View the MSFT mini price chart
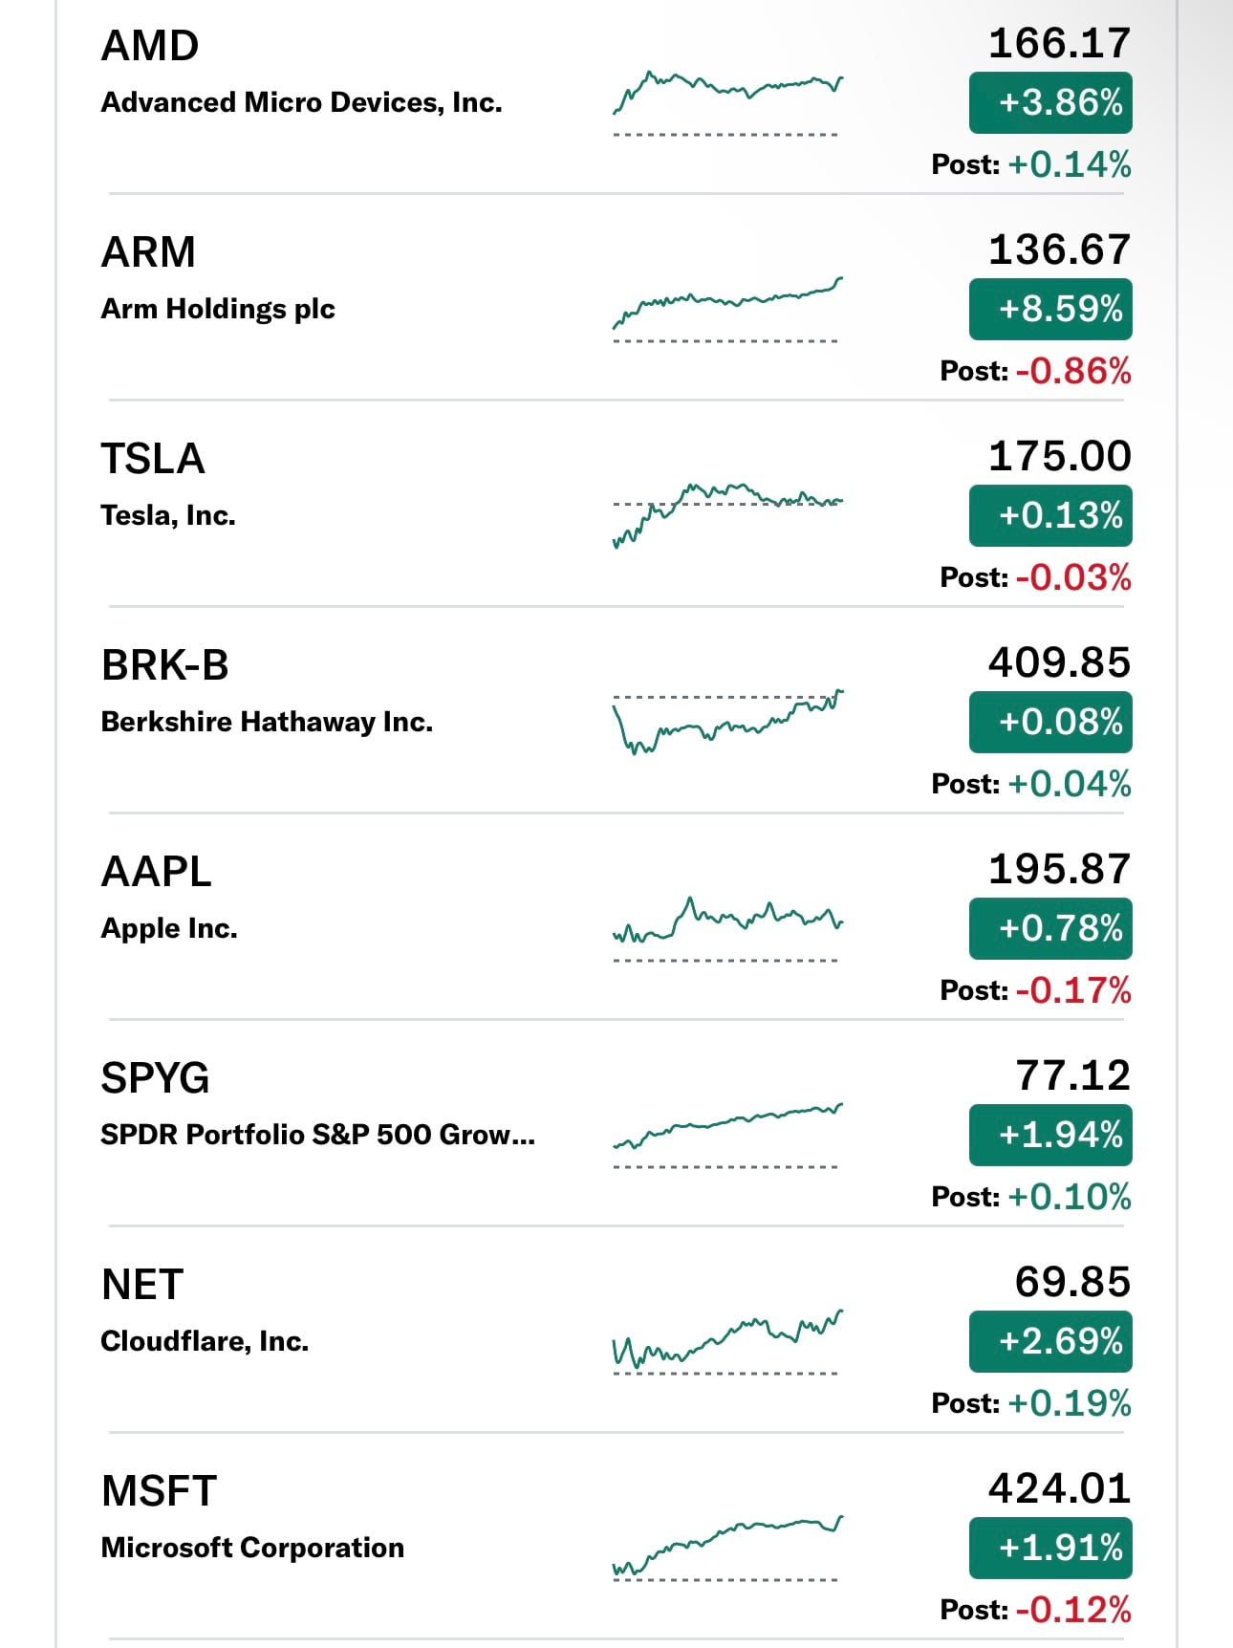Image resolution: width=1233 pixels, height=1648 pixels. tap(727, 1549)
